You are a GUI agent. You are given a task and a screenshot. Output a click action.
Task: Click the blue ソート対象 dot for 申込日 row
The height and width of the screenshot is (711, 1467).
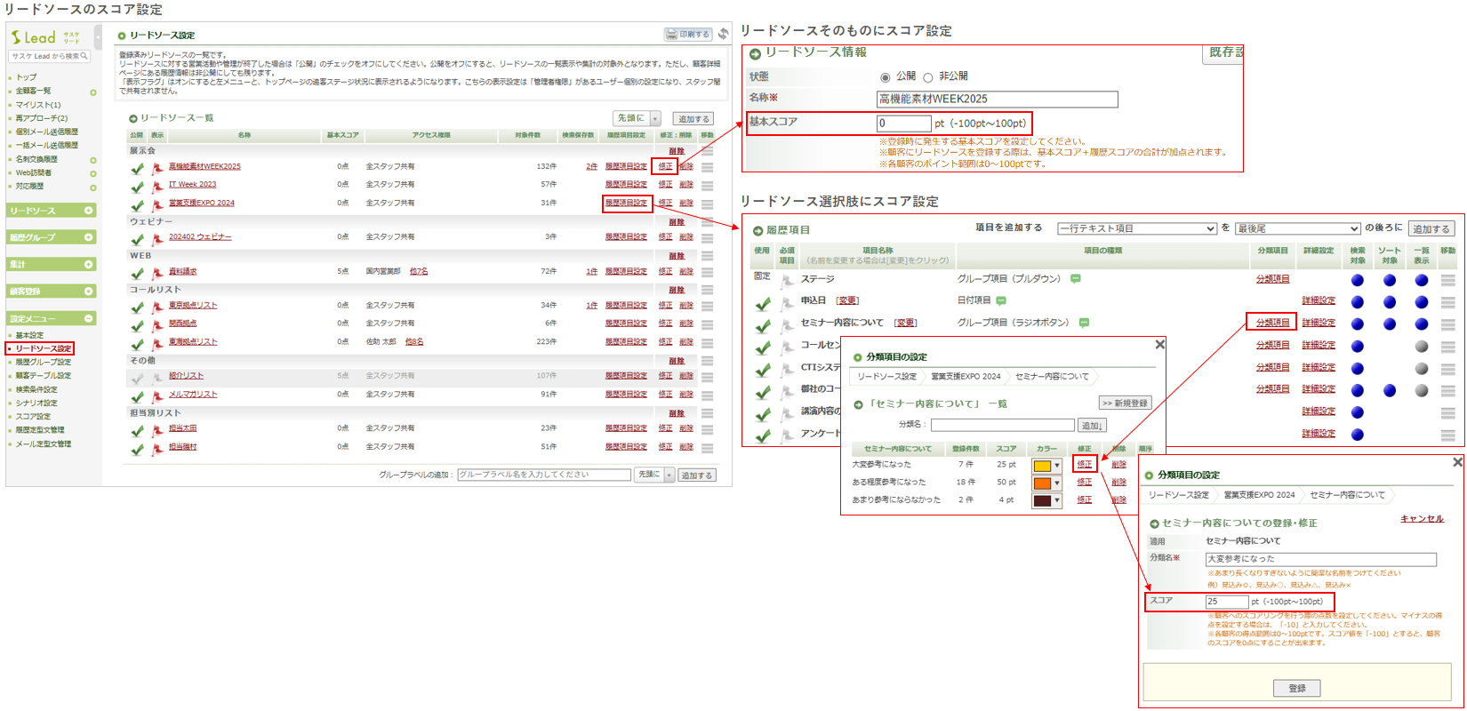(1389, 302)
